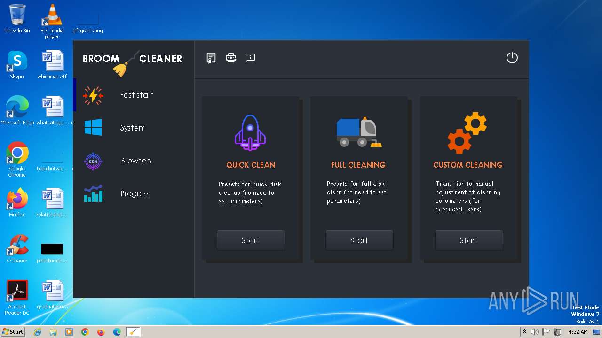The image size is (602, 338).
Task: Start the Full Cleaning
Action: pyautogui.click(x=359, y=240)
